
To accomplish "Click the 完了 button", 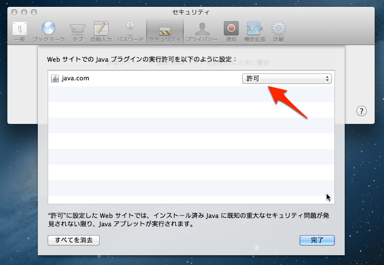I will [317, 240].
